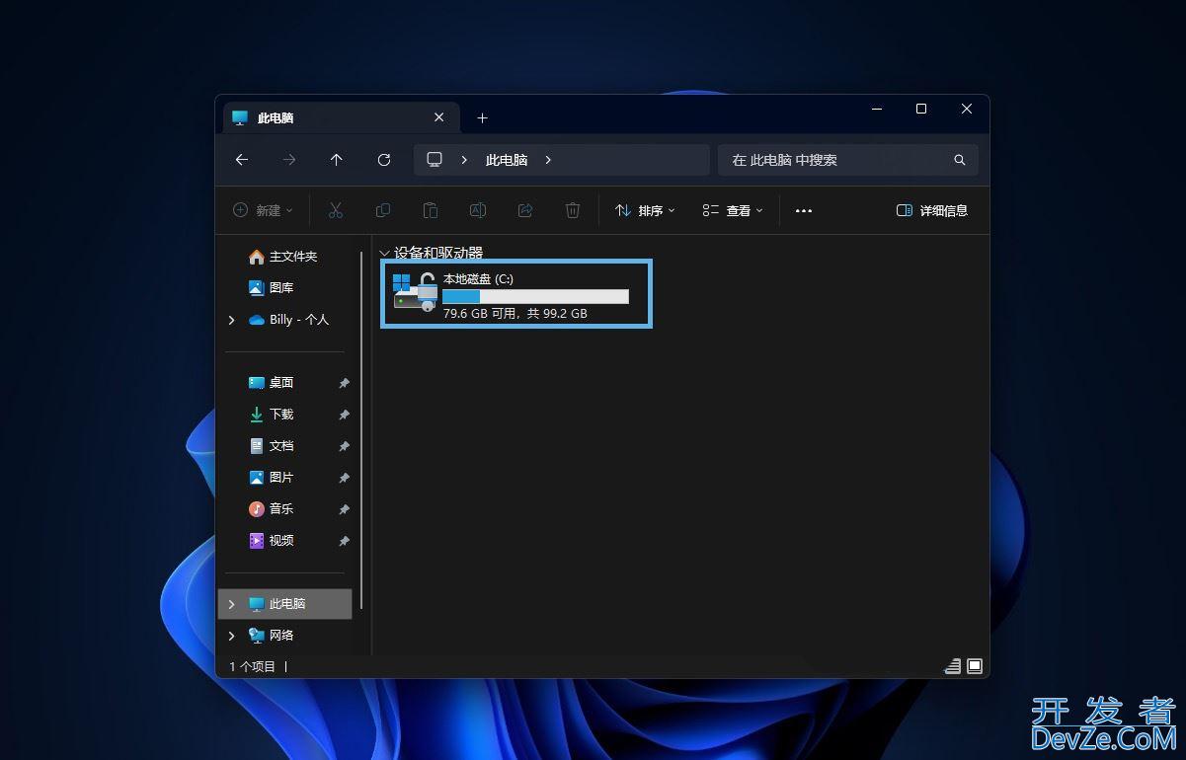Expand the 此电脑 tree node

[x=232, y=604]
